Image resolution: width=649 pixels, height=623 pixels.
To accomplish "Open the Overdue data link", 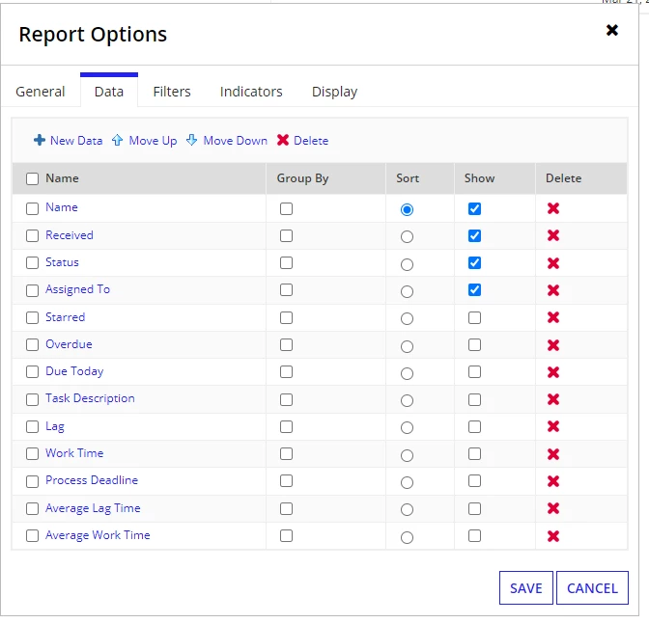I will [x=69, y=344].
